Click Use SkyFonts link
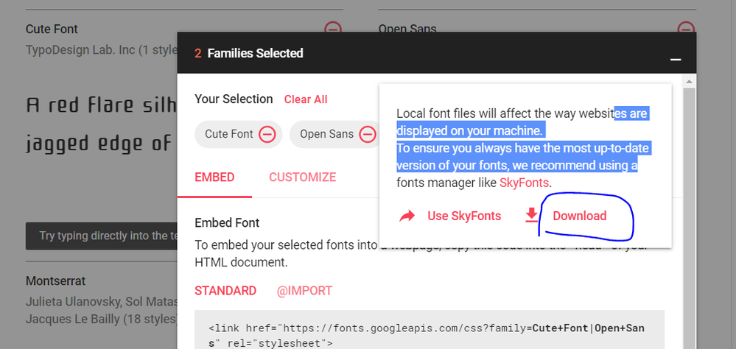736x349 pixels. pos(464,216)
